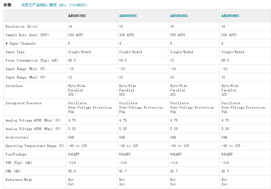Screen dimensions: 271x189
Task: Select the 54.5 power consumption value
Action: coord(123,61)
